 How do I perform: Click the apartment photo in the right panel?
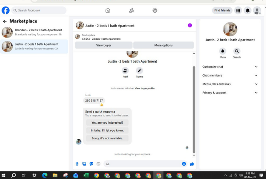pos(230,29)
